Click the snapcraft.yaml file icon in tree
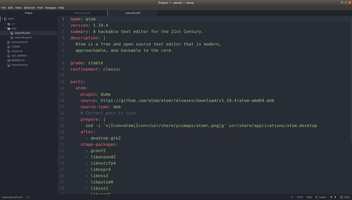This screenshot has width=352, height=200. pyautogui.click(x=12, y=33)
